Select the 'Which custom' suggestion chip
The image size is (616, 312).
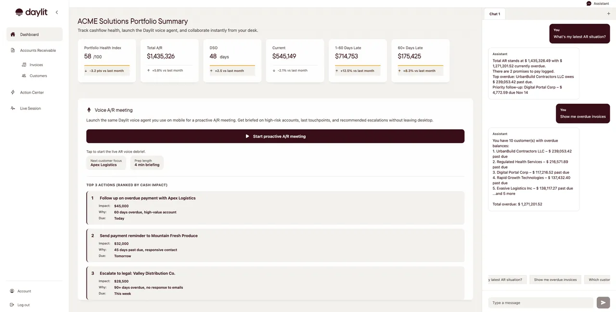(x=599, y=279)
